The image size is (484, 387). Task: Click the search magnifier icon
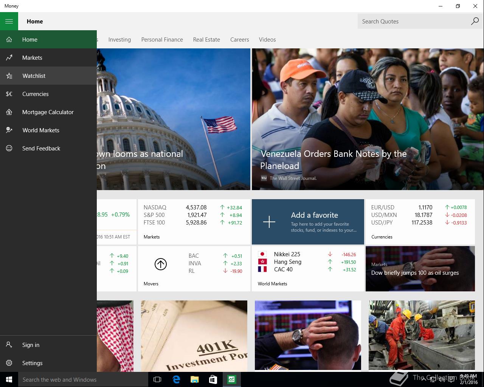[x=475, y=22]
